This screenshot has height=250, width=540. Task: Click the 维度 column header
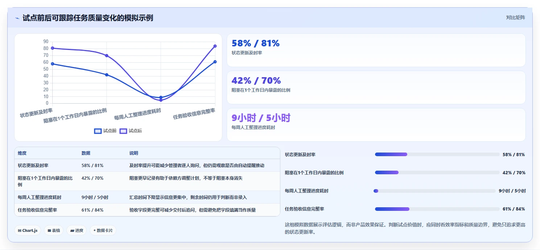coord(22,153)
